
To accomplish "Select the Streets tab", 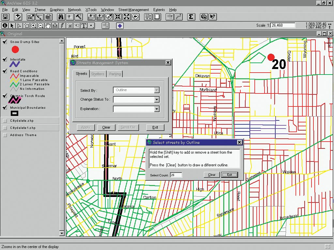I will (81, 74).
